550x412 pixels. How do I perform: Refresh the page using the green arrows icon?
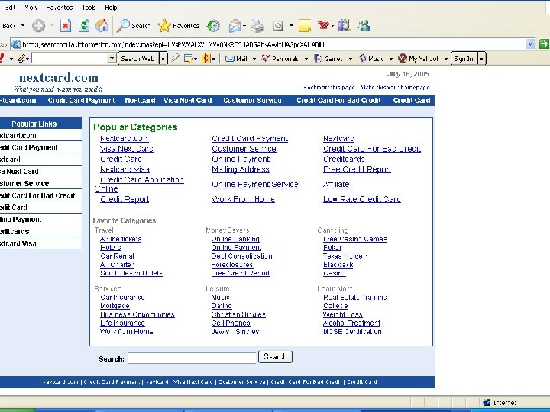83,26
